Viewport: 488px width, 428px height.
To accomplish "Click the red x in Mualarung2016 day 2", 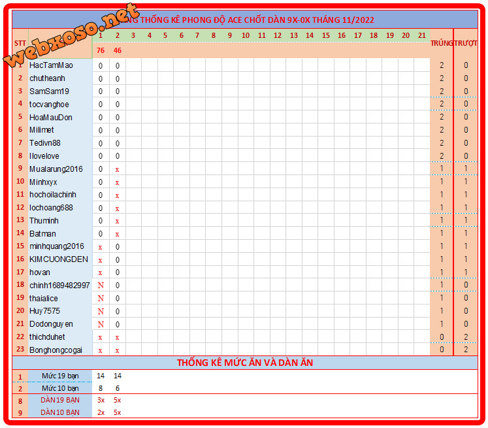I will coord(117,170).
